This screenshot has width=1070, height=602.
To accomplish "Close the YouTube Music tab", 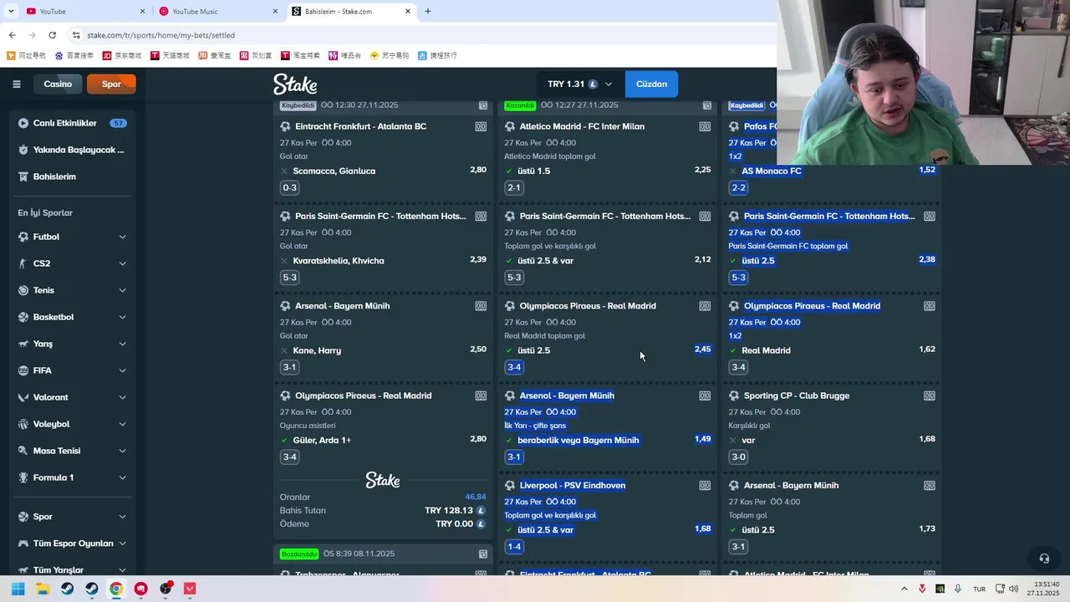I will (275, 11).
